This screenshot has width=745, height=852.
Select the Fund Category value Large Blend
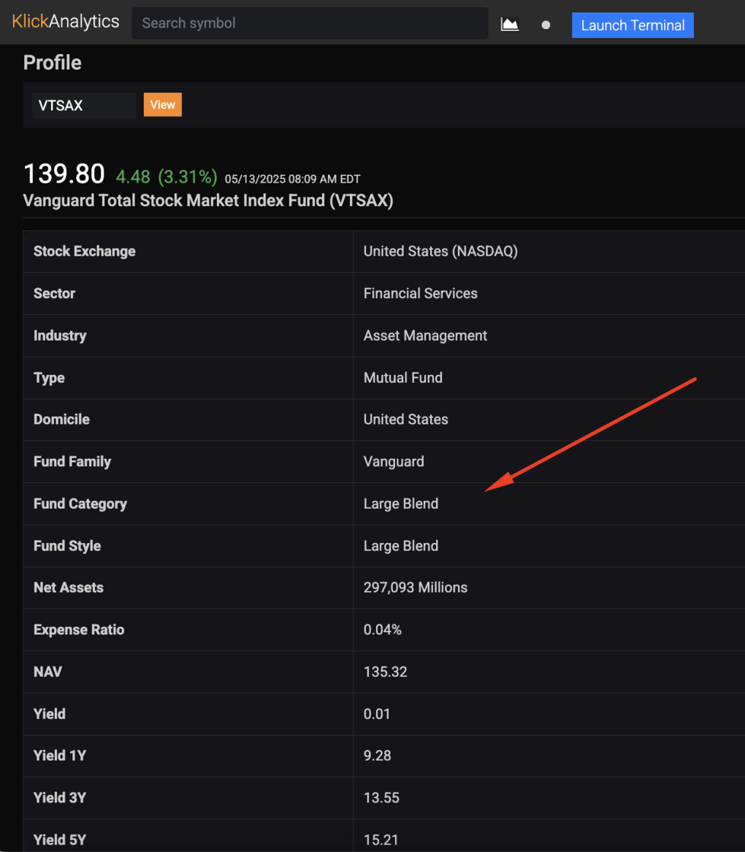(x=401, y=504)
